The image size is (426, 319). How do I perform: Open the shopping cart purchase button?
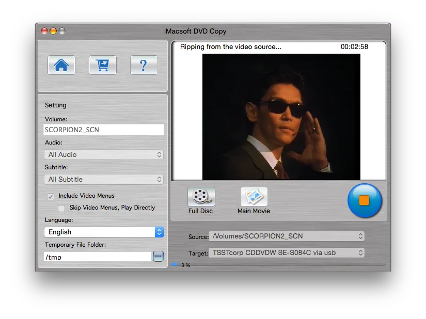coord(103,65)
